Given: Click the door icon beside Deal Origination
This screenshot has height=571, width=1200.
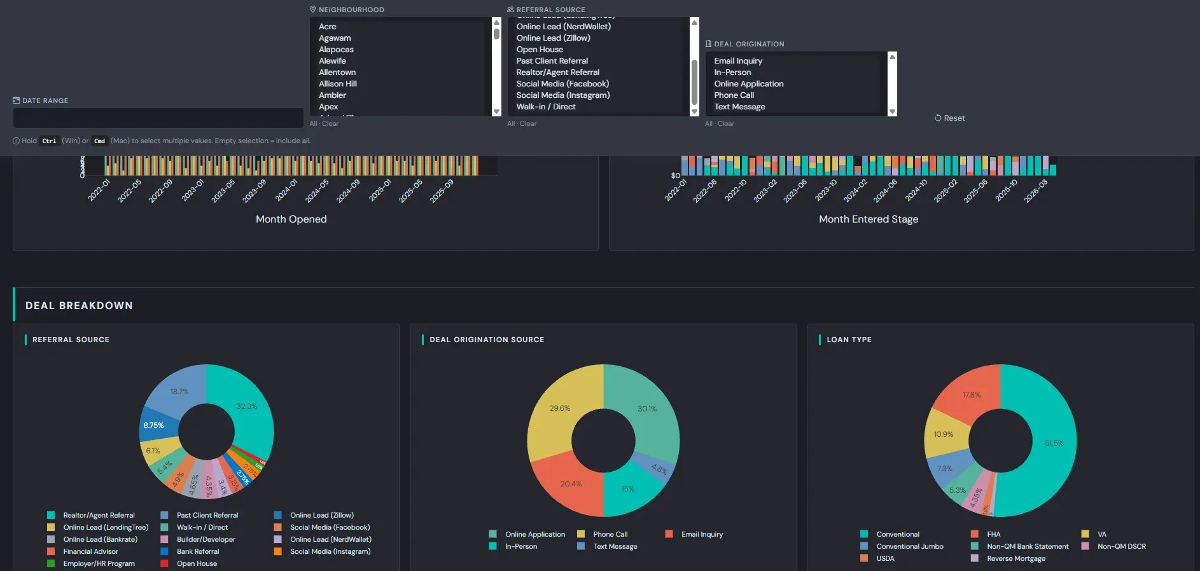Looking at the screenshot, I should [708, 44].
